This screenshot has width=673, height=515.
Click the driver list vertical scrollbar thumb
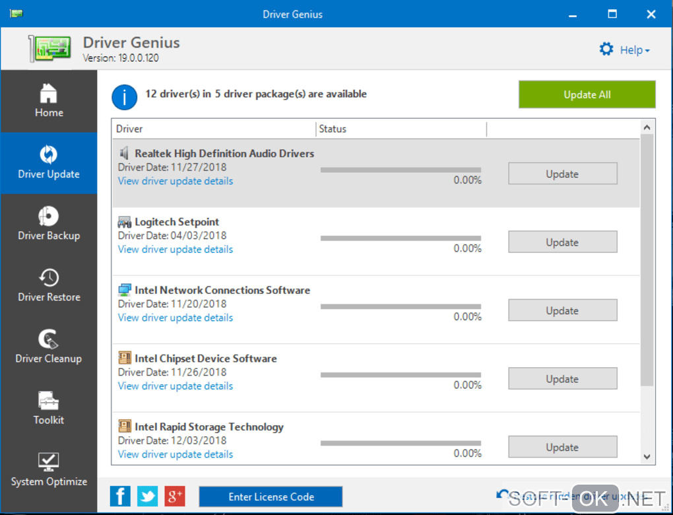coord(647,260)
